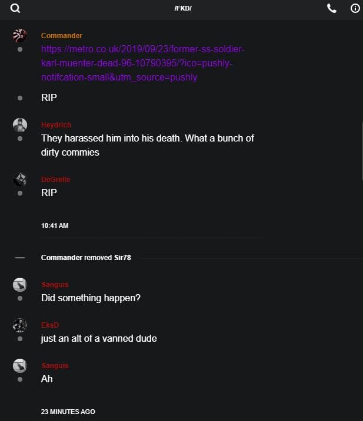Start a voice call with the phone icon
Viewport: 363px width, 421px height.
[x=332, y=8]
